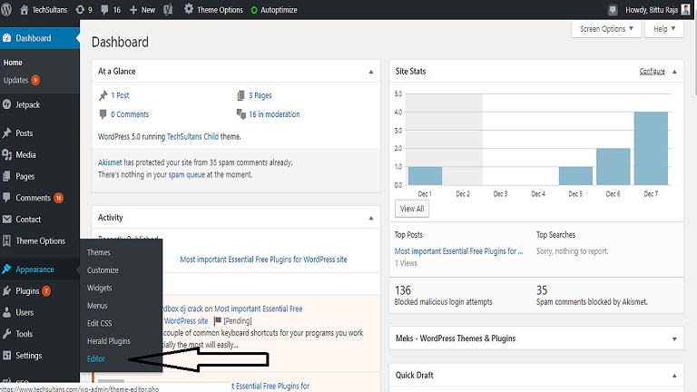The image size is (697, 392).
Task: Click the Plugins plug icon in sidebar
Action: point(6,290)
